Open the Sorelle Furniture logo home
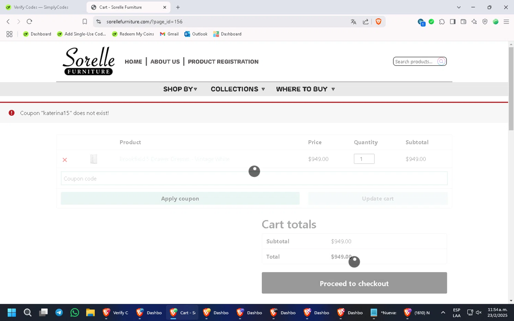The image size is (514, 321). [89, 61]
